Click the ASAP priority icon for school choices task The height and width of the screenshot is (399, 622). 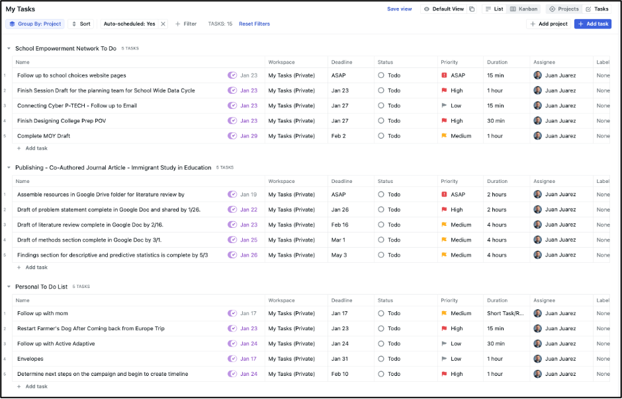coord(444,75)
